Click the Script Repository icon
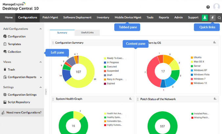222x134 pixels. (5, 102)
